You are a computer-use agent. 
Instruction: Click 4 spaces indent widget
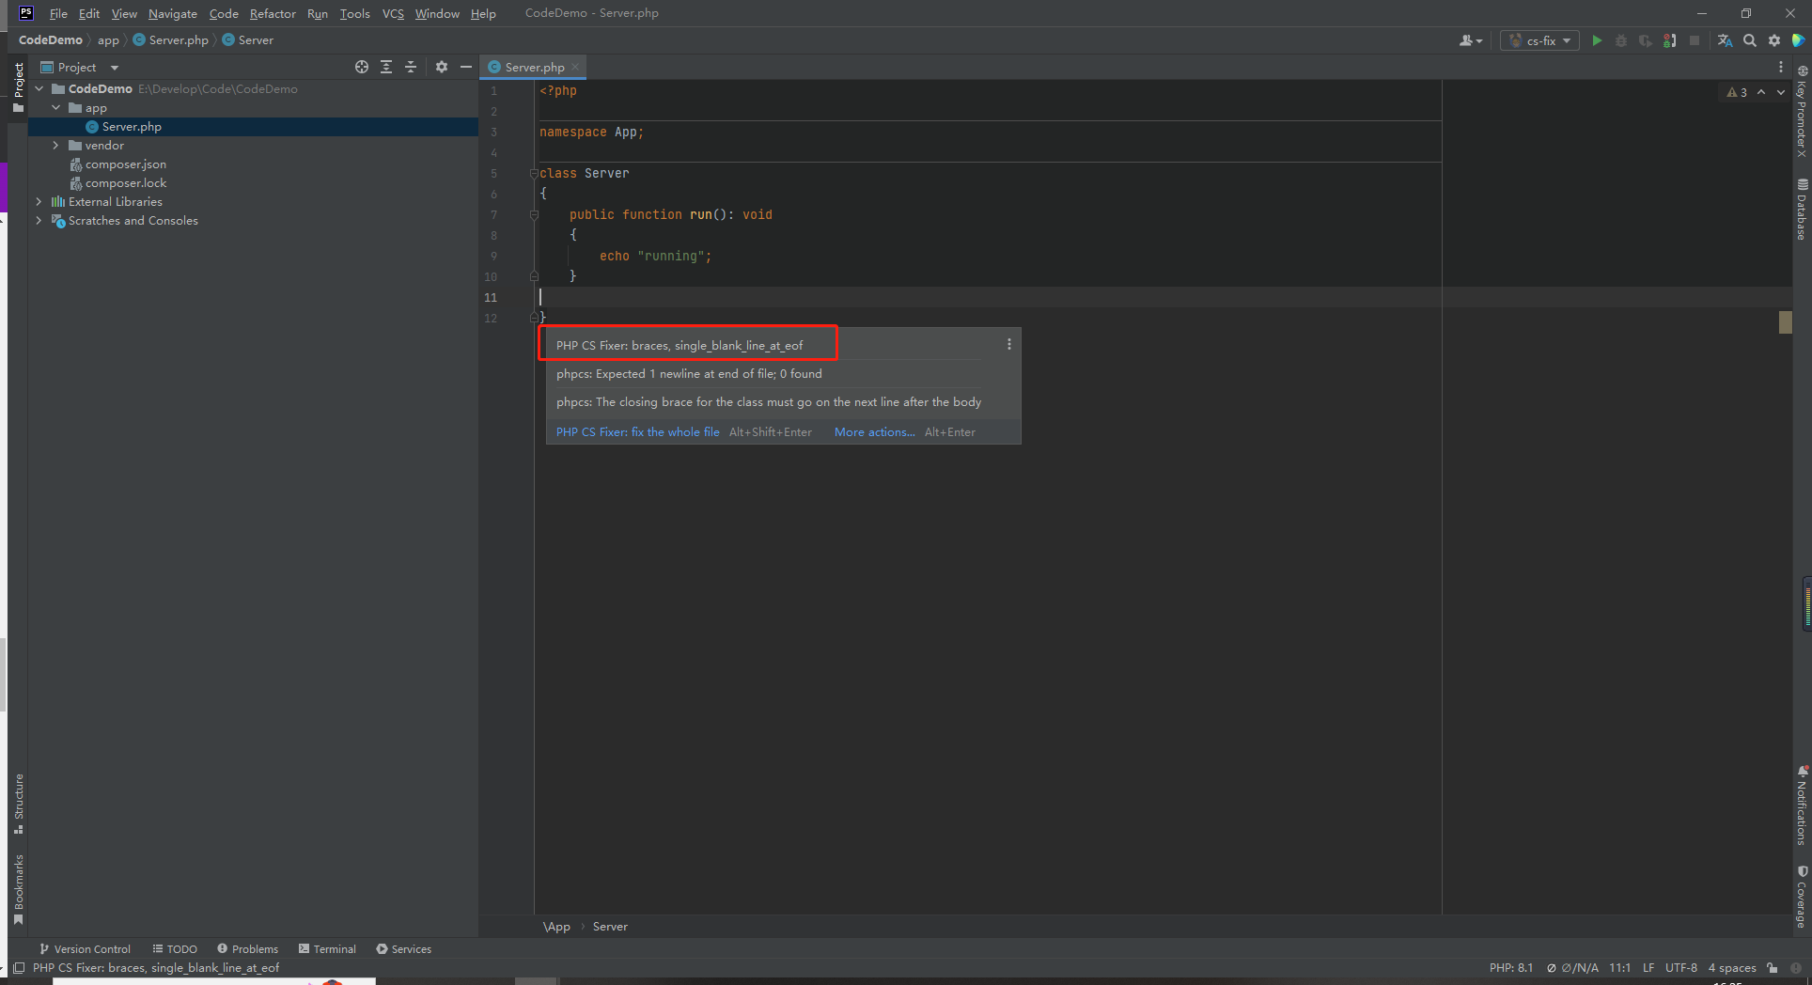(x=1732, y=968)
